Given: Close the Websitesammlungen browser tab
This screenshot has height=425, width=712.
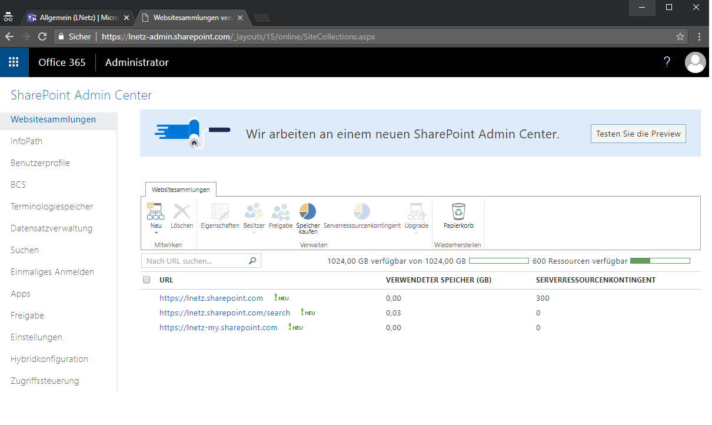Looking at the screenshot, I should (240, 18).
